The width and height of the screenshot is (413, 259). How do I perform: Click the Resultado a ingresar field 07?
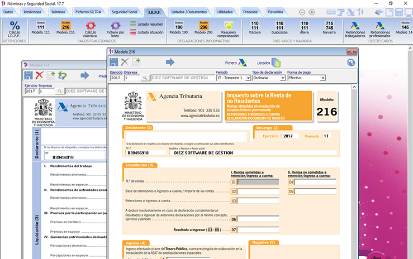coord(261,229)
